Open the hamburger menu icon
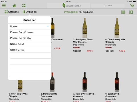The image size is (137, 102). coord(4,6)
